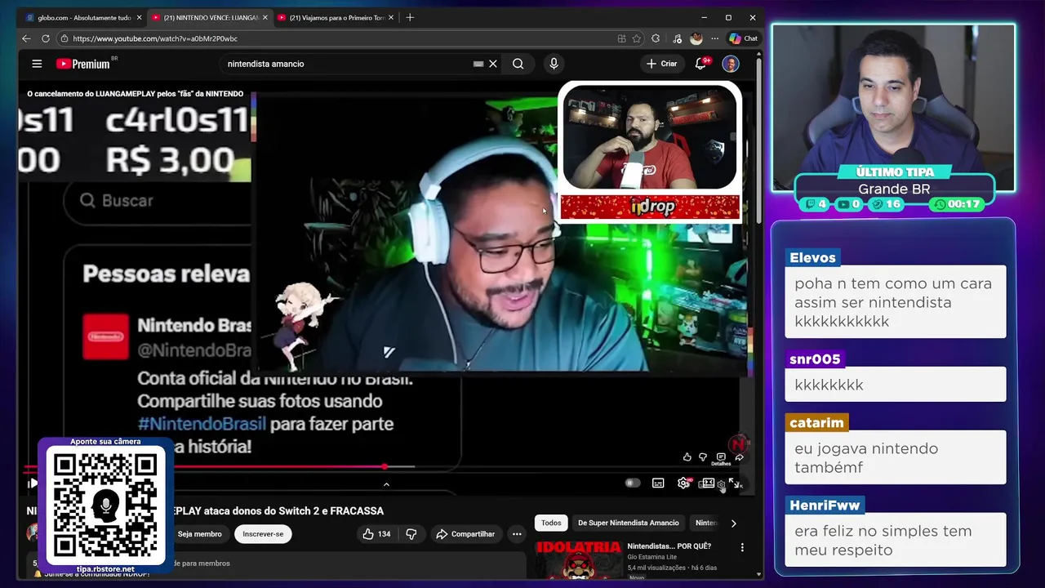Switch to theater mode in player

(708, 483)
